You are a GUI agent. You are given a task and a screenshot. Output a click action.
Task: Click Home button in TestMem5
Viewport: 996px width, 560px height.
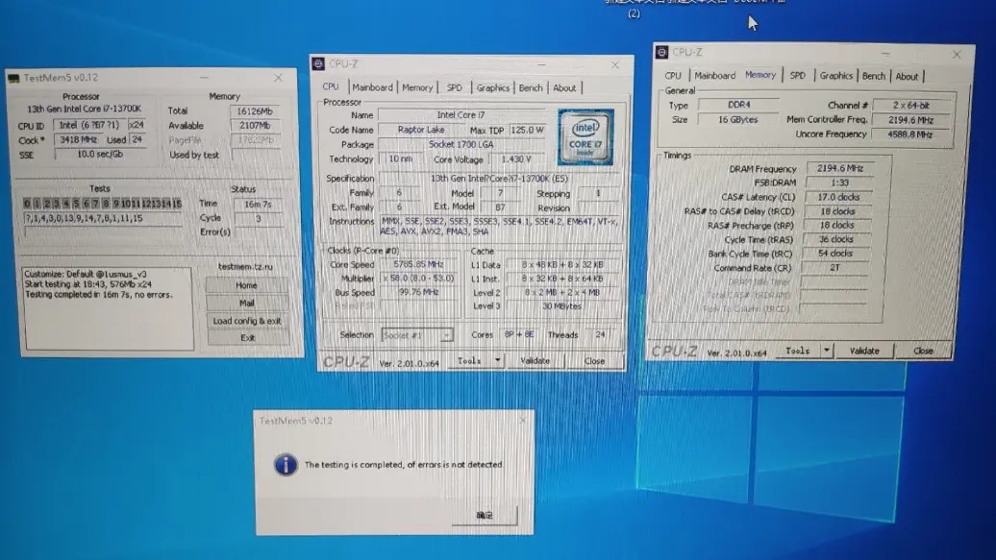(x=246, y=285)
